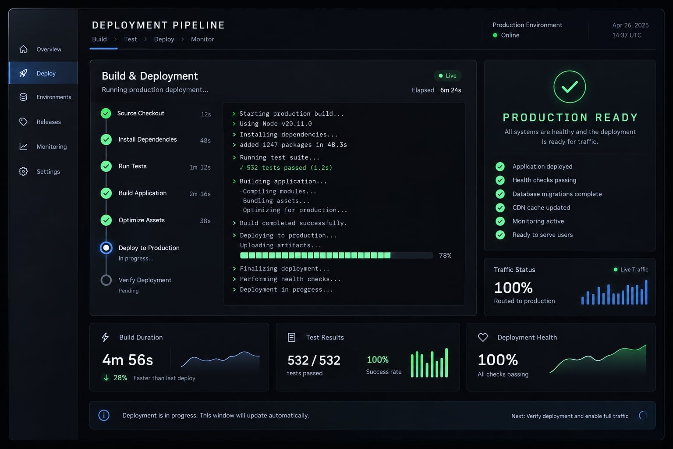Viewport: 673px width, 449px height.
Task: Click Database migrations complete check mark
Action: (x=500, y=194)
